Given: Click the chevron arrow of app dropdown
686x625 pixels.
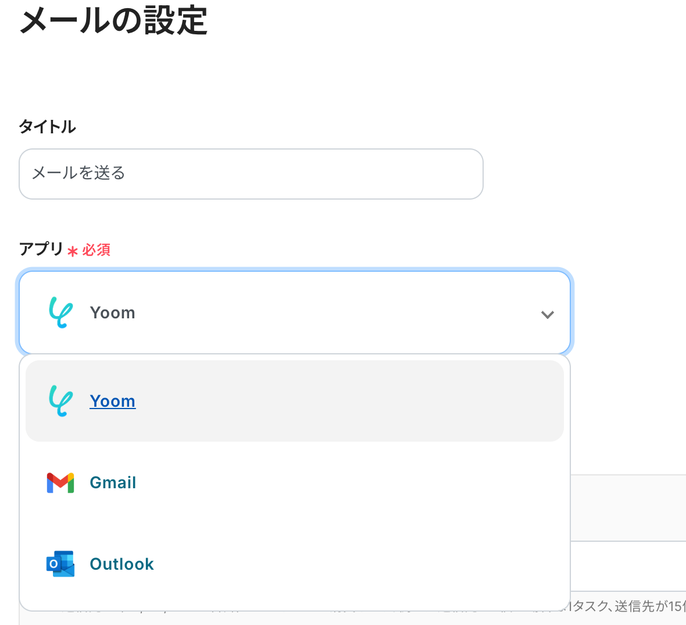Looking at the screenshot, I should [x=547, y=314].
